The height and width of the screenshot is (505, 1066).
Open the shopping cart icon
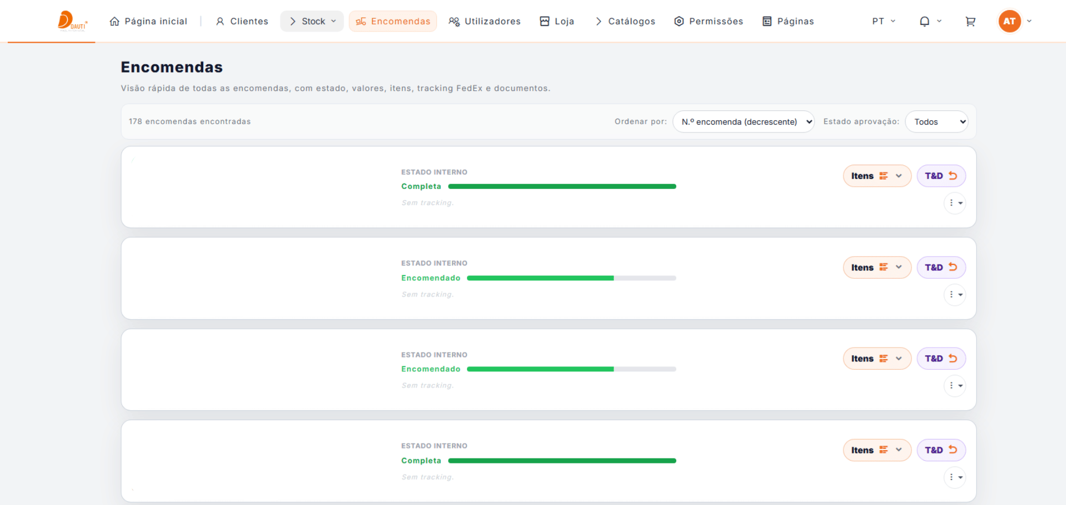coord(970,22)
